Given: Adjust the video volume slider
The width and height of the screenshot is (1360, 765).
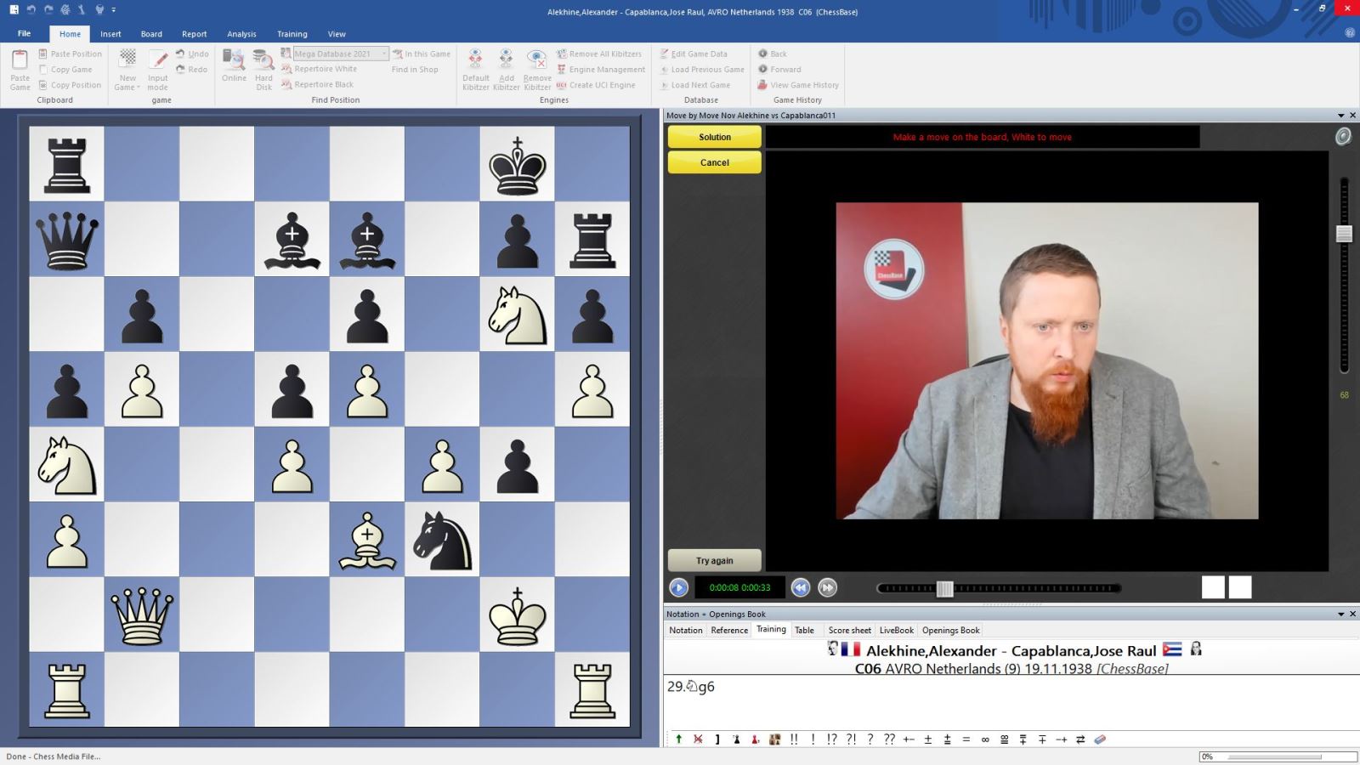Looking at the screenshot, I should click(1344, 234).
